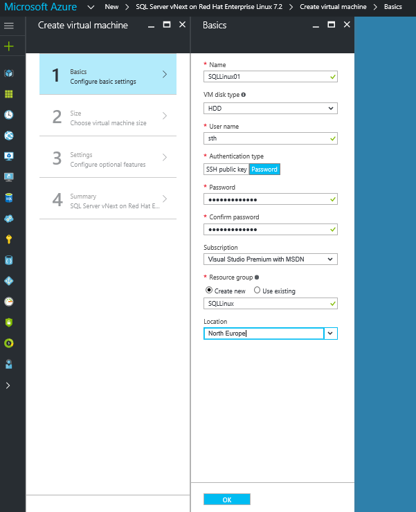Open the VM disk type HDD dropdown

[271, 109]
